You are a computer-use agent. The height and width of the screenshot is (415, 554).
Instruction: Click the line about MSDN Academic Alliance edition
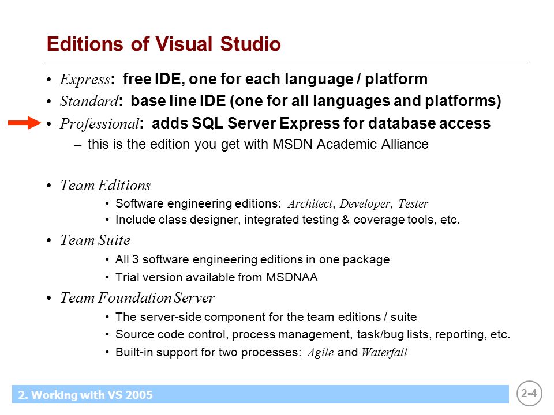point(258,144)
